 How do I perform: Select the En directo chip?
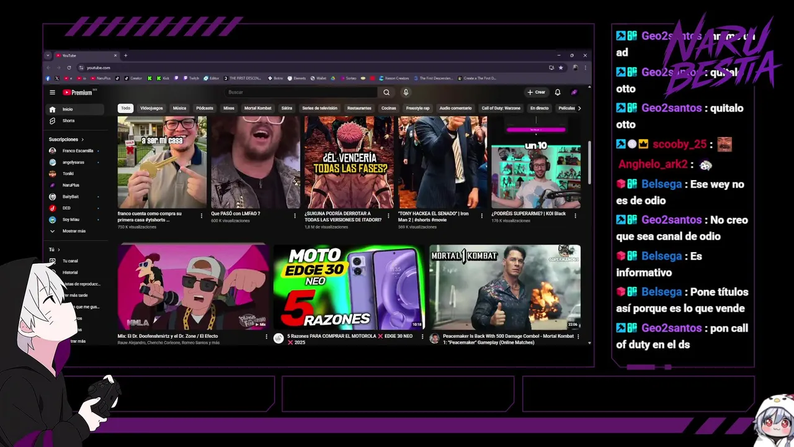[x=539, y=108]
